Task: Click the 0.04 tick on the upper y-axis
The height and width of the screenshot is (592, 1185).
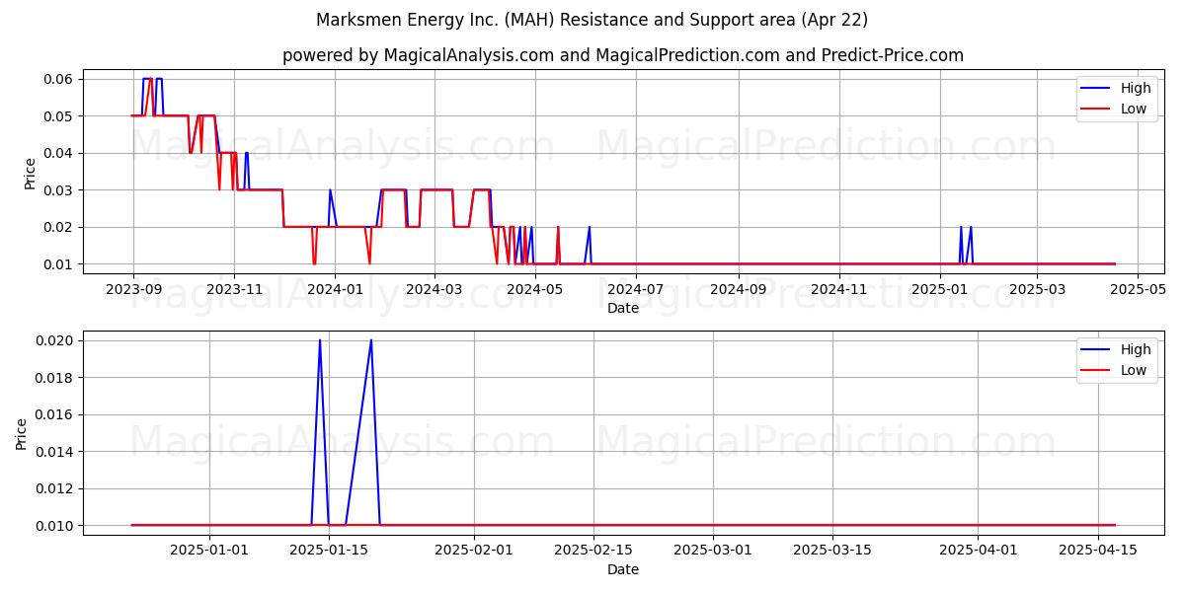Action: click(58, 153)
